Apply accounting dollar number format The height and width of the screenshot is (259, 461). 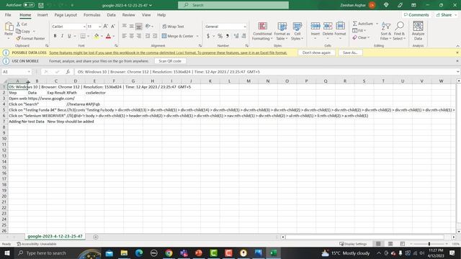coord(208,36)
